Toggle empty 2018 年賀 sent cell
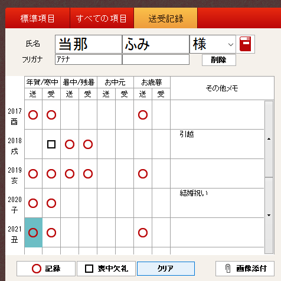 33,144
